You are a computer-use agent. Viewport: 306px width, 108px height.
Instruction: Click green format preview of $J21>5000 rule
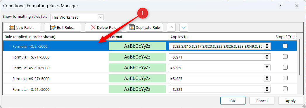click(137, 89)
